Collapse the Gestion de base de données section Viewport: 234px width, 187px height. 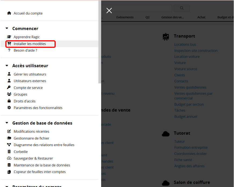[x=7, y=123]
